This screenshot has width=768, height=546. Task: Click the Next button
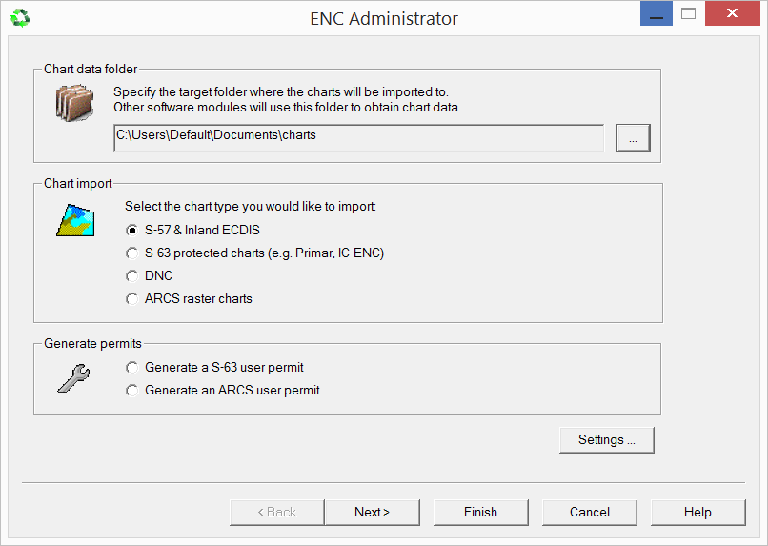372,512
